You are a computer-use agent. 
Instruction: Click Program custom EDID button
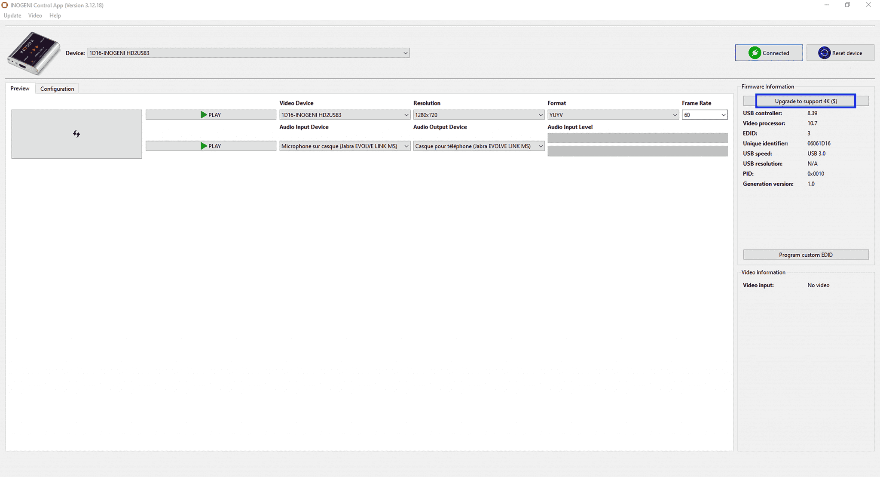pyautogui.click(x=806, y=255)
